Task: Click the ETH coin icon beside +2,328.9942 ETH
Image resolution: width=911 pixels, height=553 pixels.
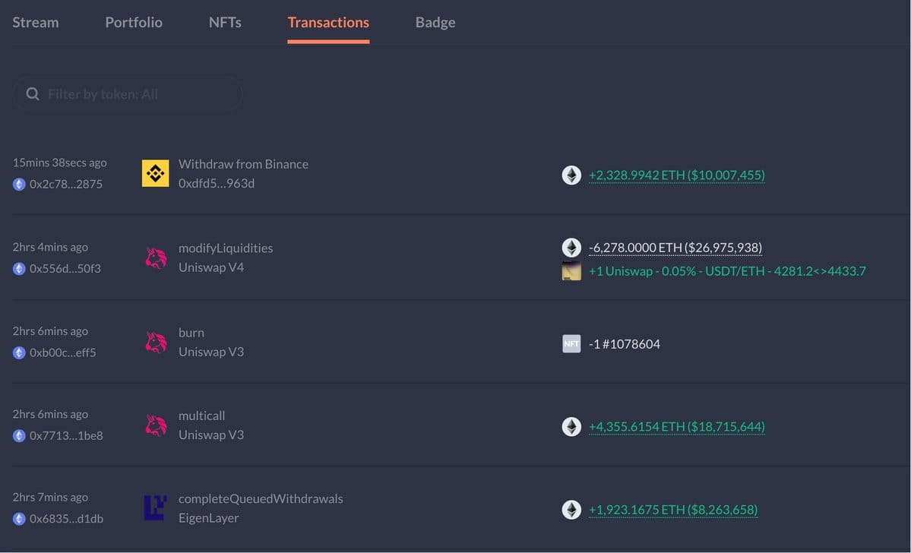Action: click(571, 175)
